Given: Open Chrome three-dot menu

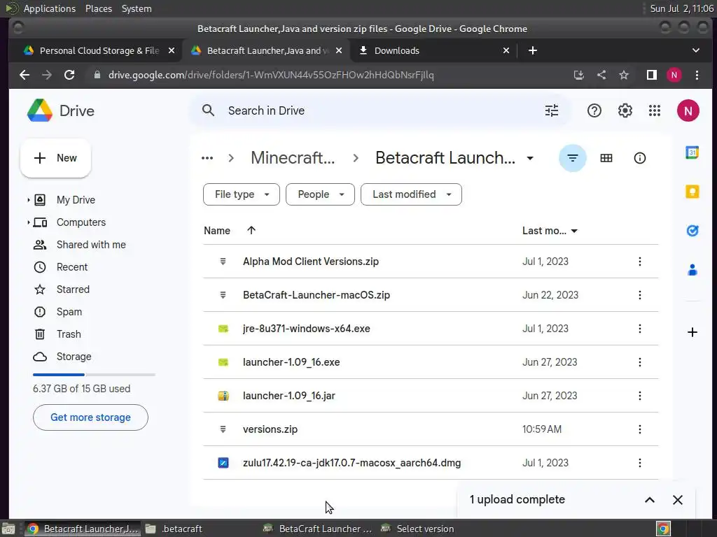Looking at the screenshot, I should (697, 75).
